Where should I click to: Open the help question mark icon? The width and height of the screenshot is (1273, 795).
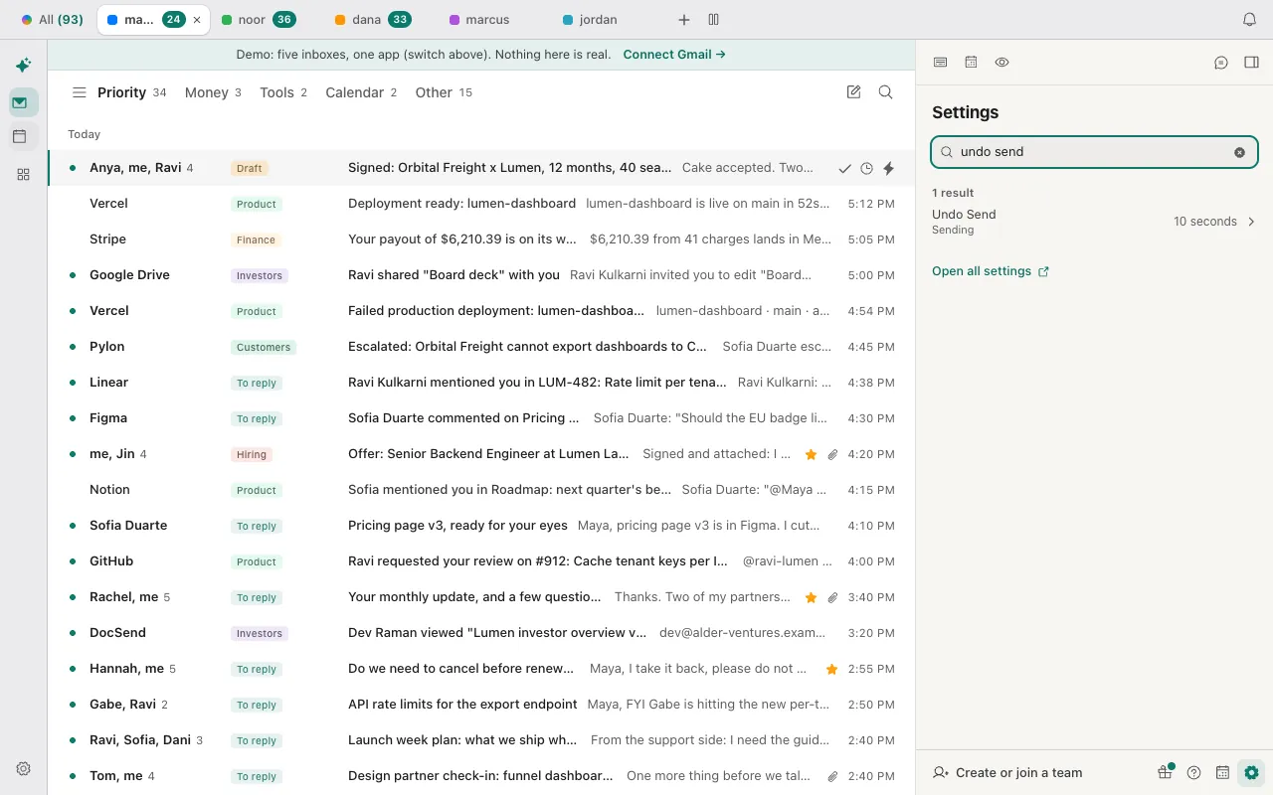1194,772
